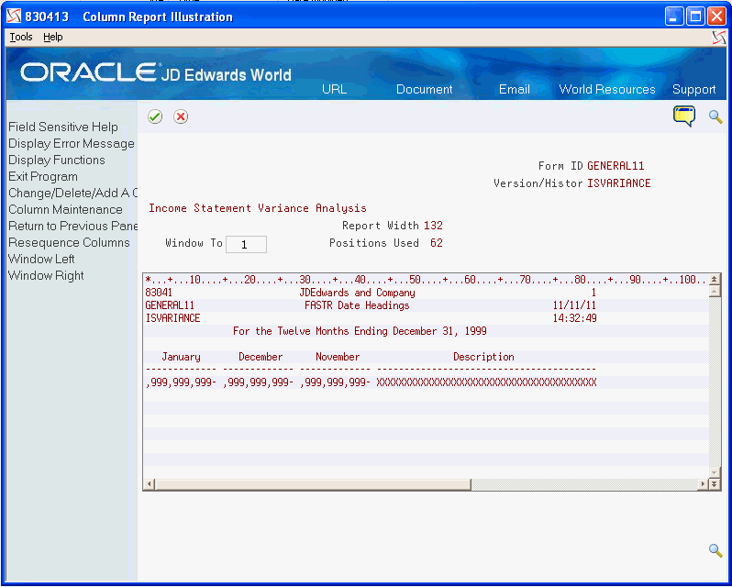
Task: Select Field Sensitive Help
Action: point(63,127)
